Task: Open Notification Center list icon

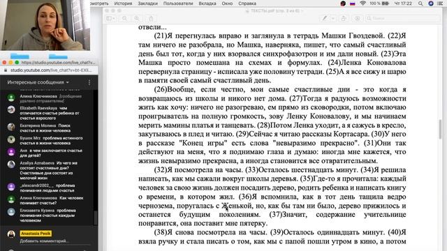Action: pyautogui.click(x=440, y=3)
